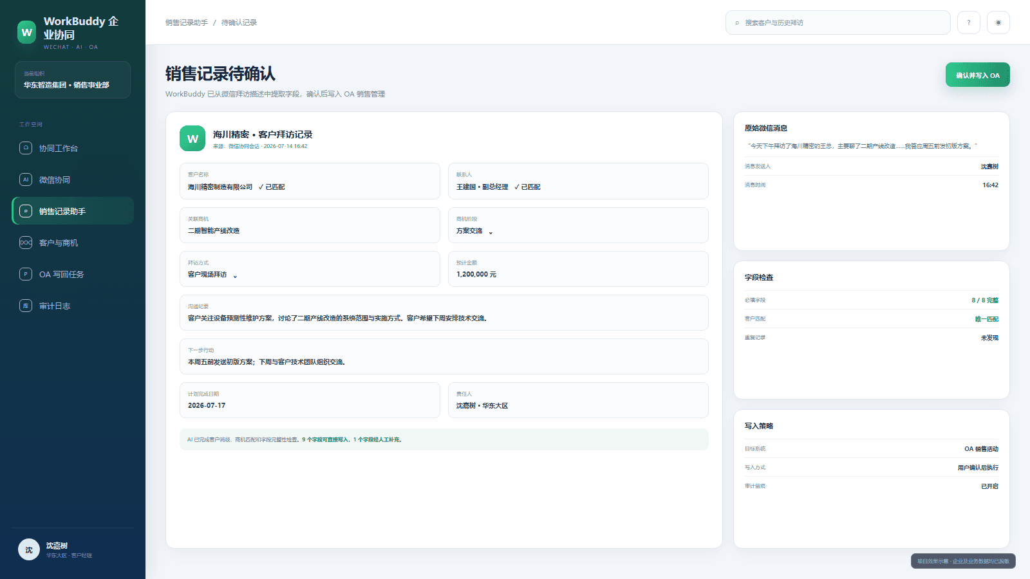
Task: Click the 客户与商机 DOC icon
Action: coord(26,243)
